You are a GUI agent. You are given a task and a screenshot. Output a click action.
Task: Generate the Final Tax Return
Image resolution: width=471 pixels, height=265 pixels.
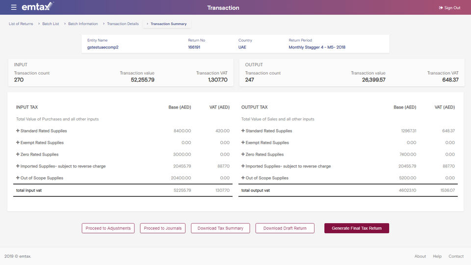click(357, 228)
